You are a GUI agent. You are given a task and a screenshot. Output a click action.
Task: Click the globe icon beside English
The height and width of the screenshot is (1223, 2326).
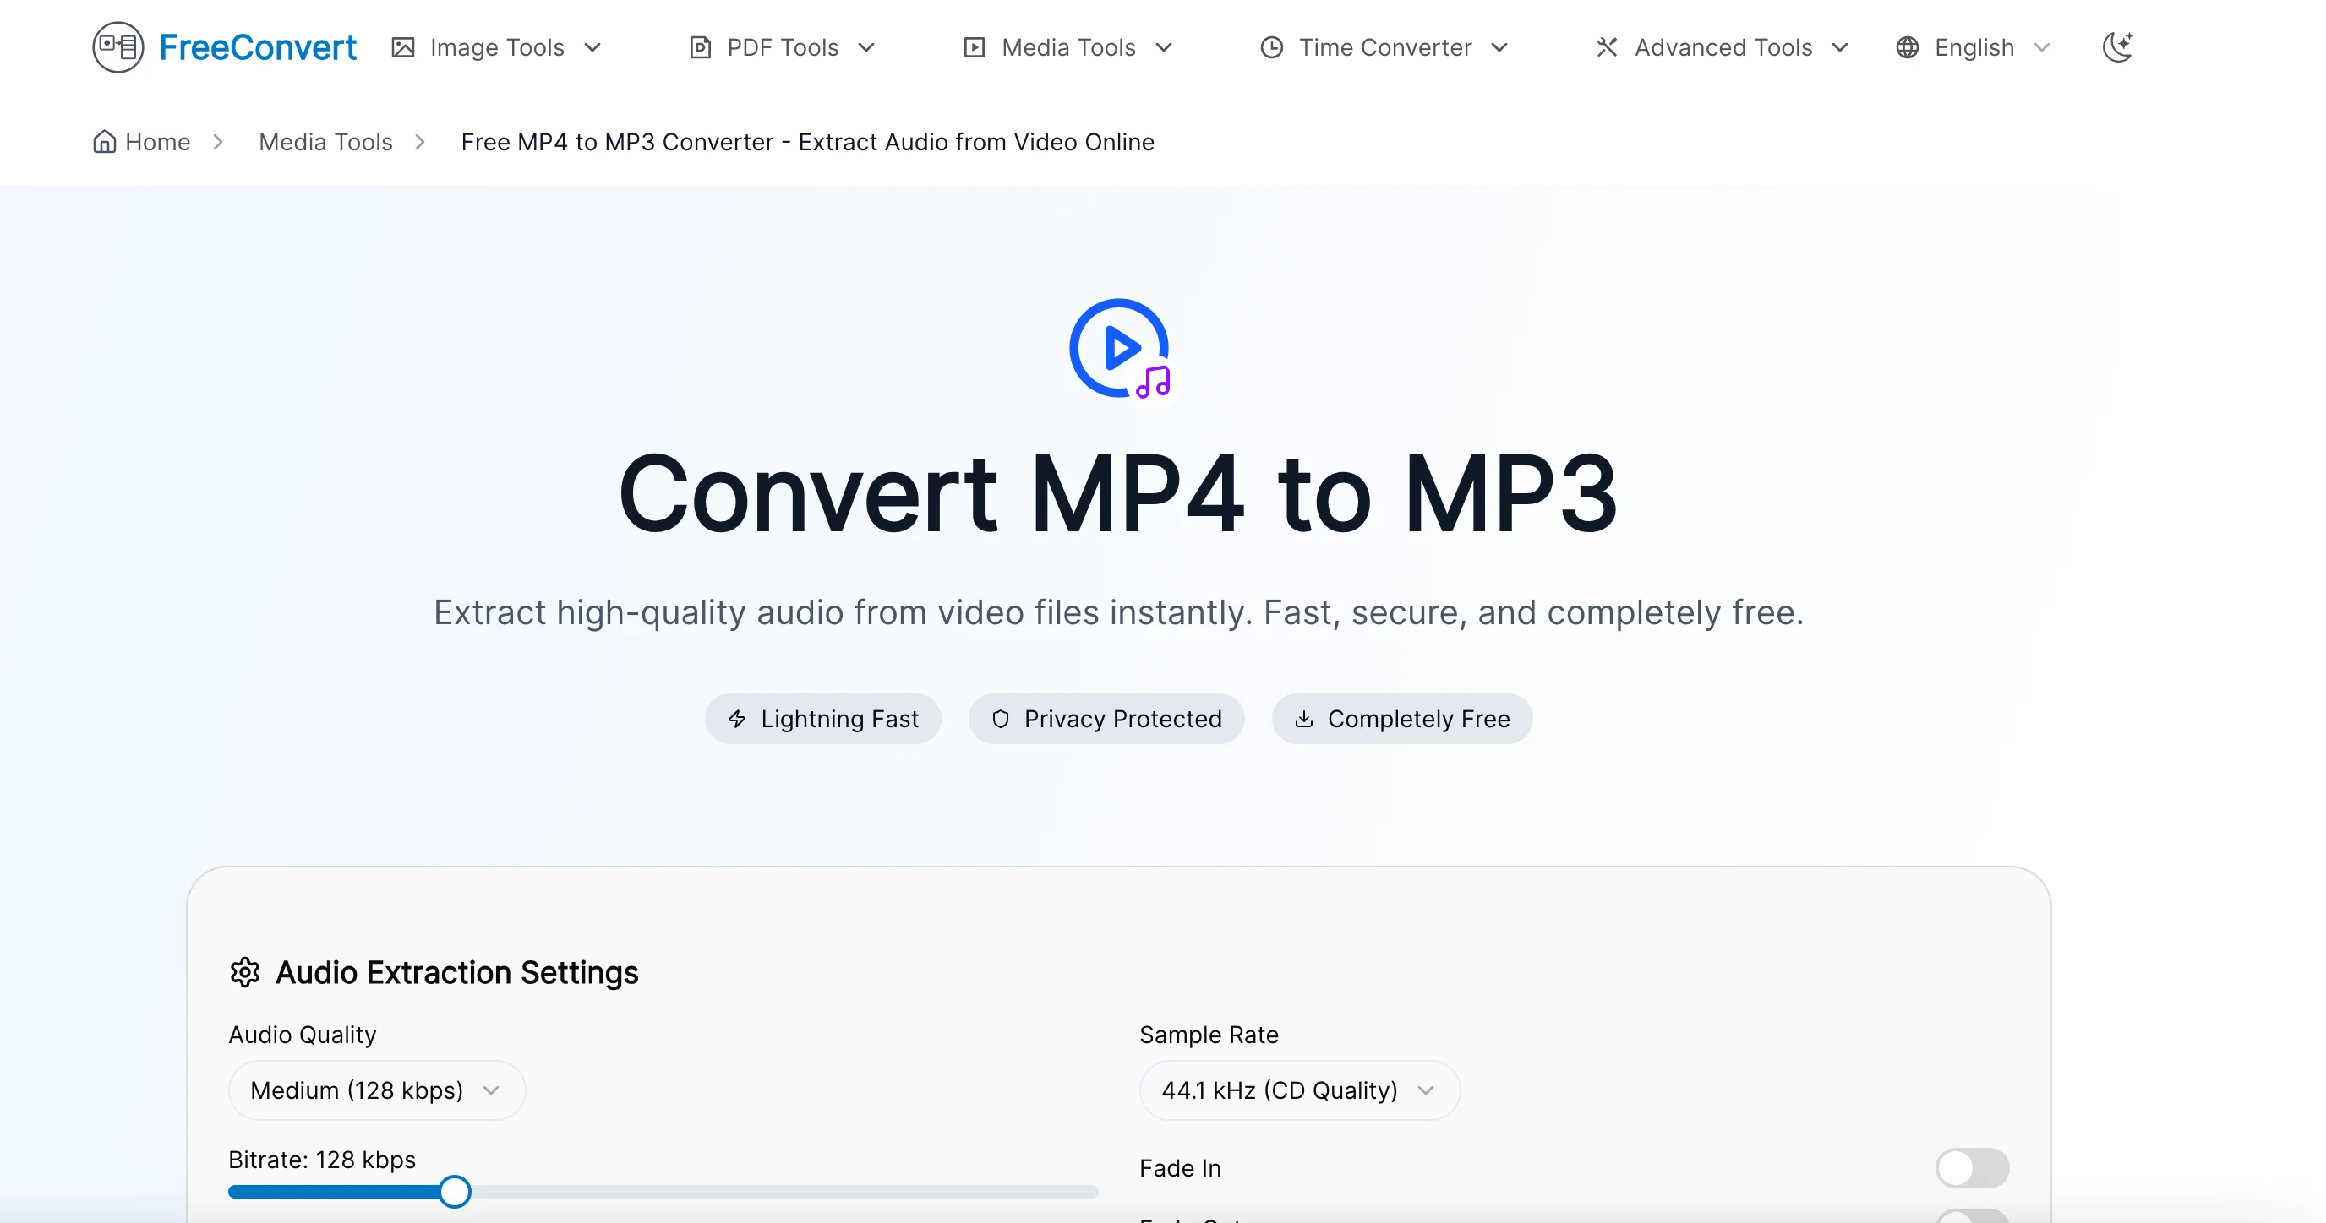pyautogui.click(x=1907, y=47)
